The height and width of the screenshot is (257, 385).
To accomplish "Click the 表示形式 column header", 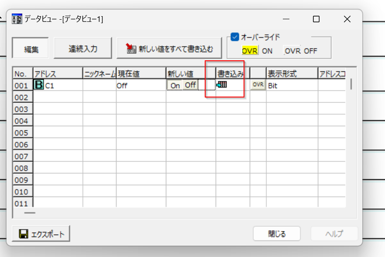I will click(x=292, y=73).
